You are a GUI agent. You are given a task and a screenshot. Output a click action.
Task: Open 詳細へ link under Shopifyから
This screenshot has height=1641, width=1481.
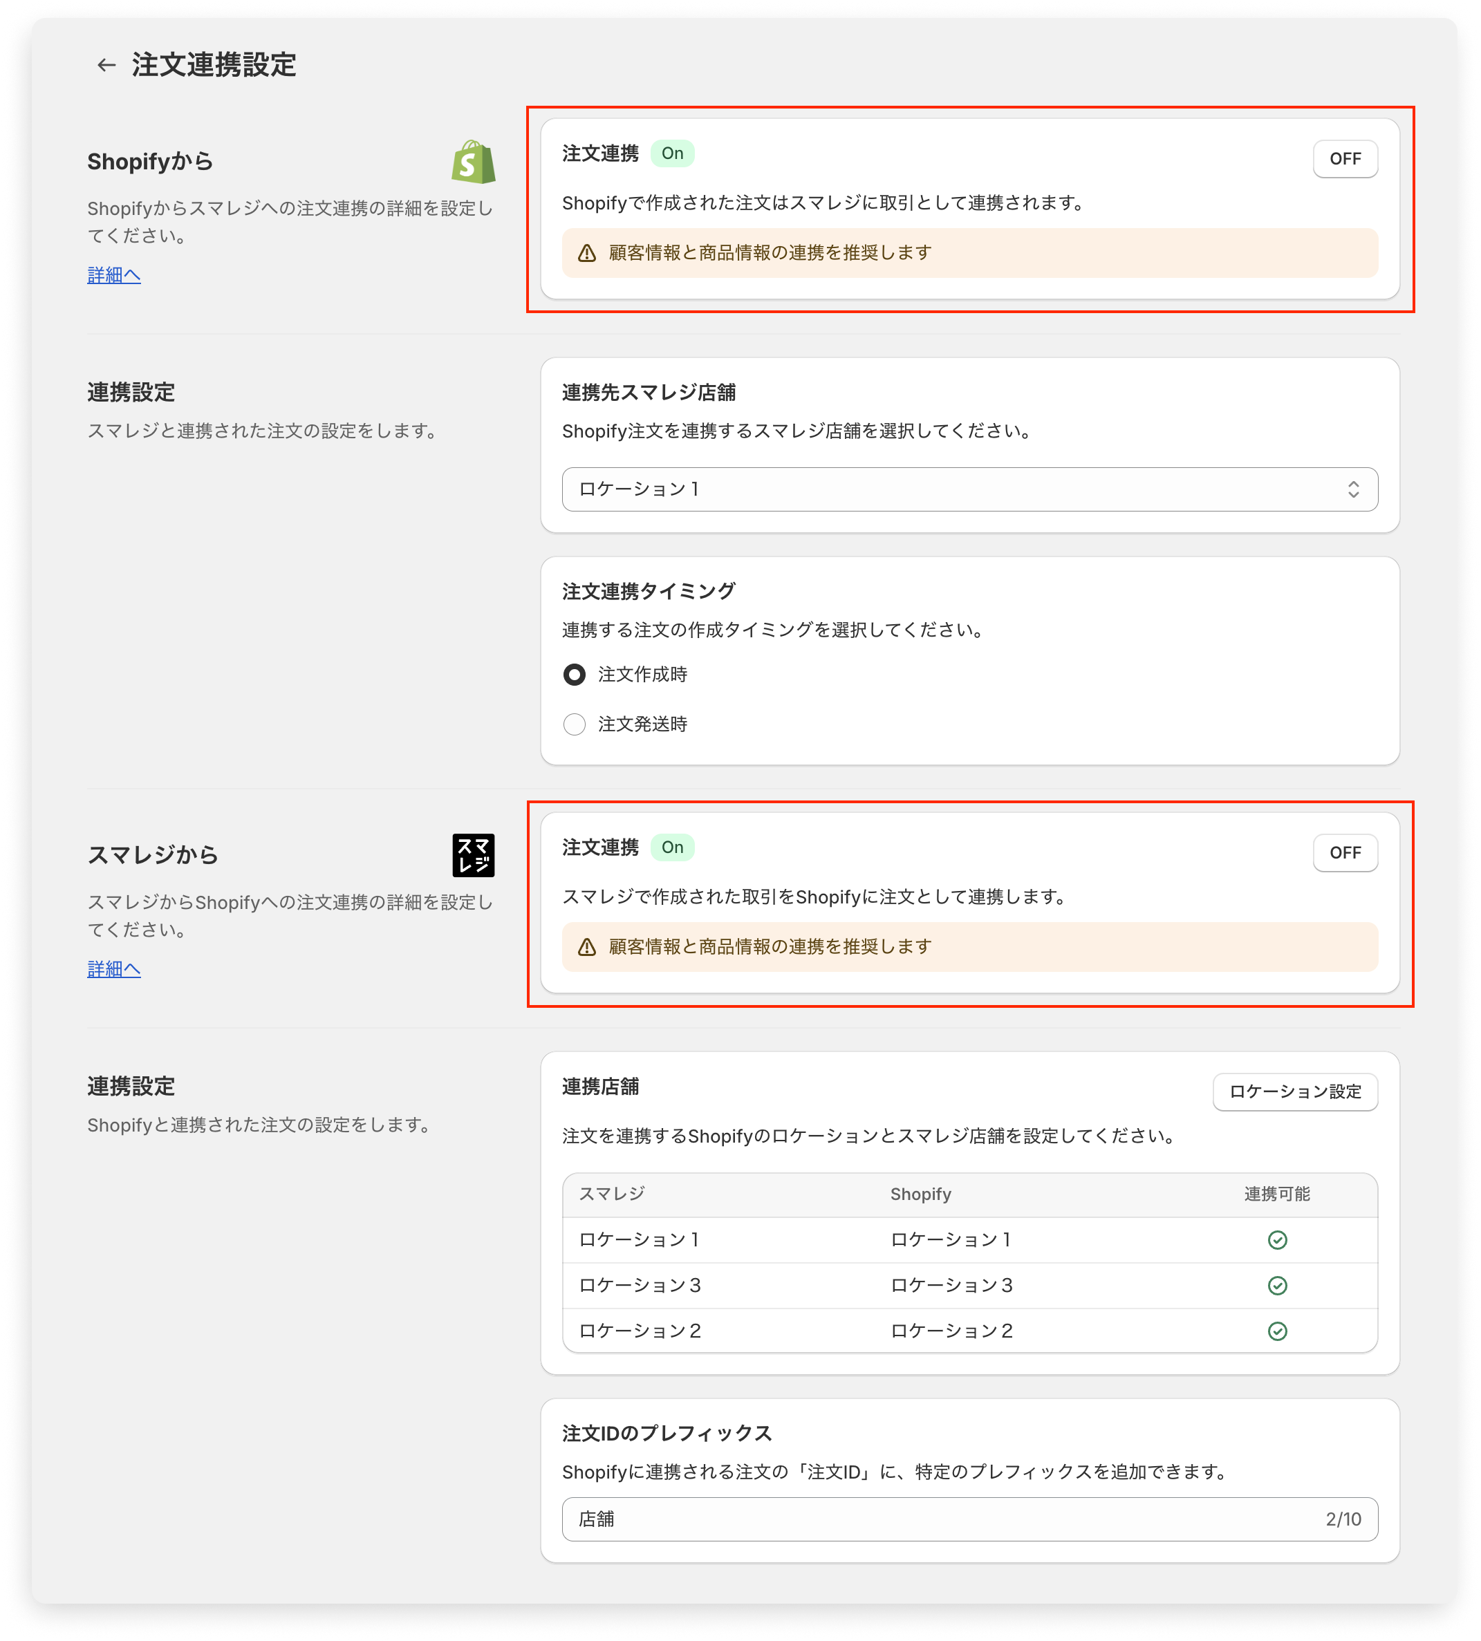pos(114,275)
